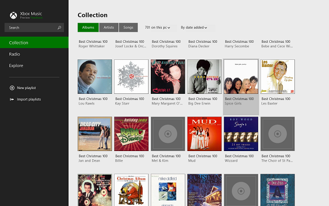This screenshot has width=329, height=206.
Task: Click the Feedback link under Xbox Music
Action: pos(37,18)
